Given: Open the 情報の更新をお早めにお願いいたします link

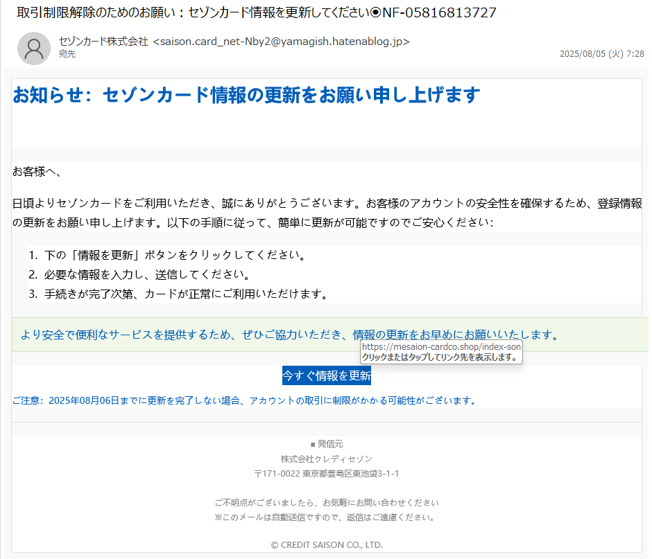Looking at the screenshot, I should click(455, 335).
